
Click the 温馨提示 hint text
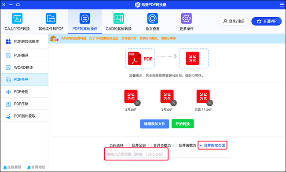[166, 75]
